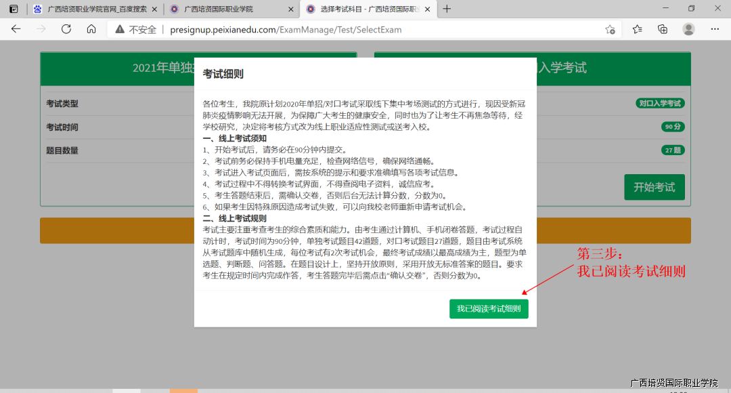This screenshot has width=731, height=393.
Task: Click the 对口入学考试 badge
Action: (x=659, y=104)
